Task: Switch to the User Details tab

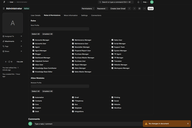Action: (36, 16)
